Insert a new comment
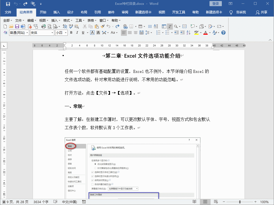The height and width of the screenshot is (205, 274). [192, 26]
